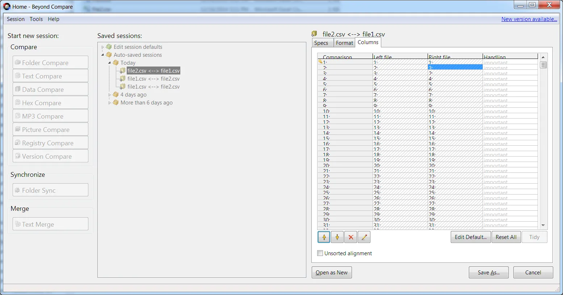Click the MP3 Compare session icon
The width and height of the screenshot is (563, 295).
pyautogui.click(x=17, y=116)
